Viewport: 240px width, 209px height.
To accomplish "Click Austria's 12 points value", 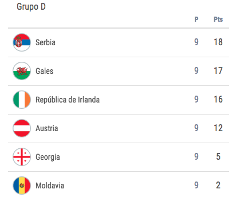I will 218,128.
